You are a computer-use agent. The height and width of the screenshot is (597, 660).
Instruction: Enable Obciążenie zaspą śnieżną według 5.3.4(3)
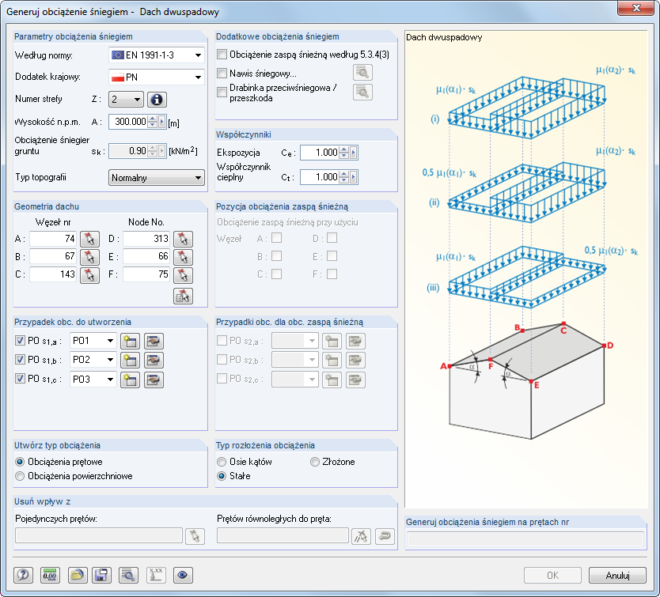click(222, 55)
